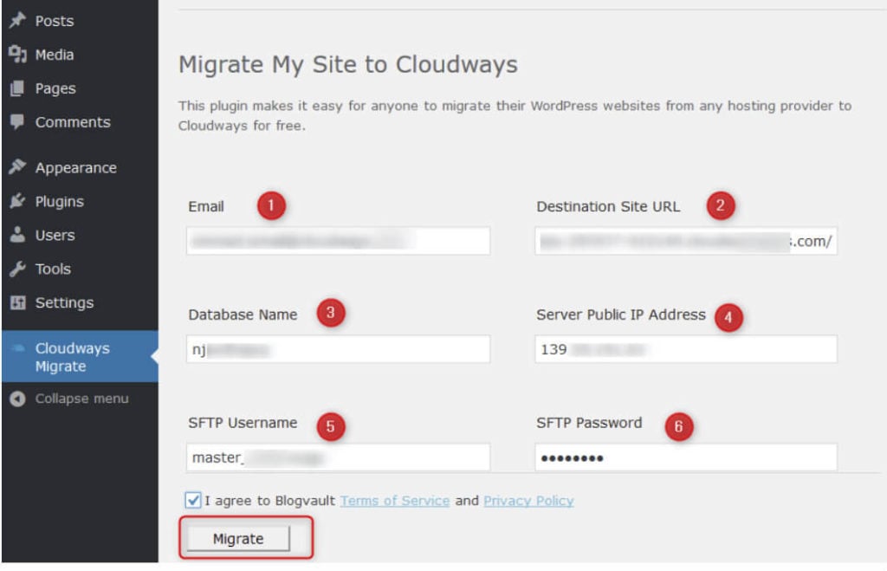887x571 pixels.
Task: Click the Plugins plug icon
Action: (17, 201)
